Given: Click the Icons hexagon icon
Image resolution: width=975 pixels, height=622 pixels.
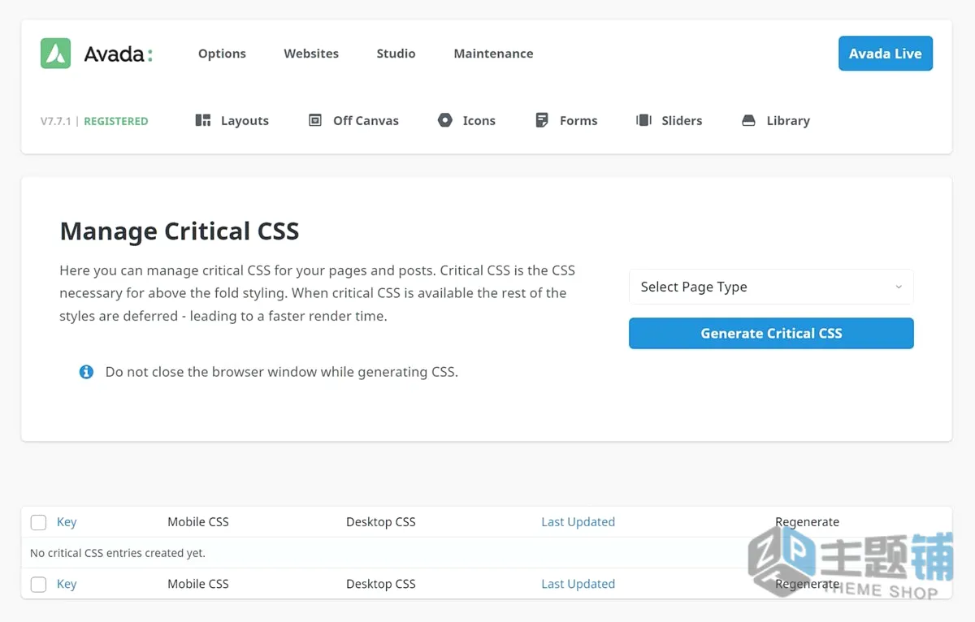Looking at the screenshot, I should [444, 120].
